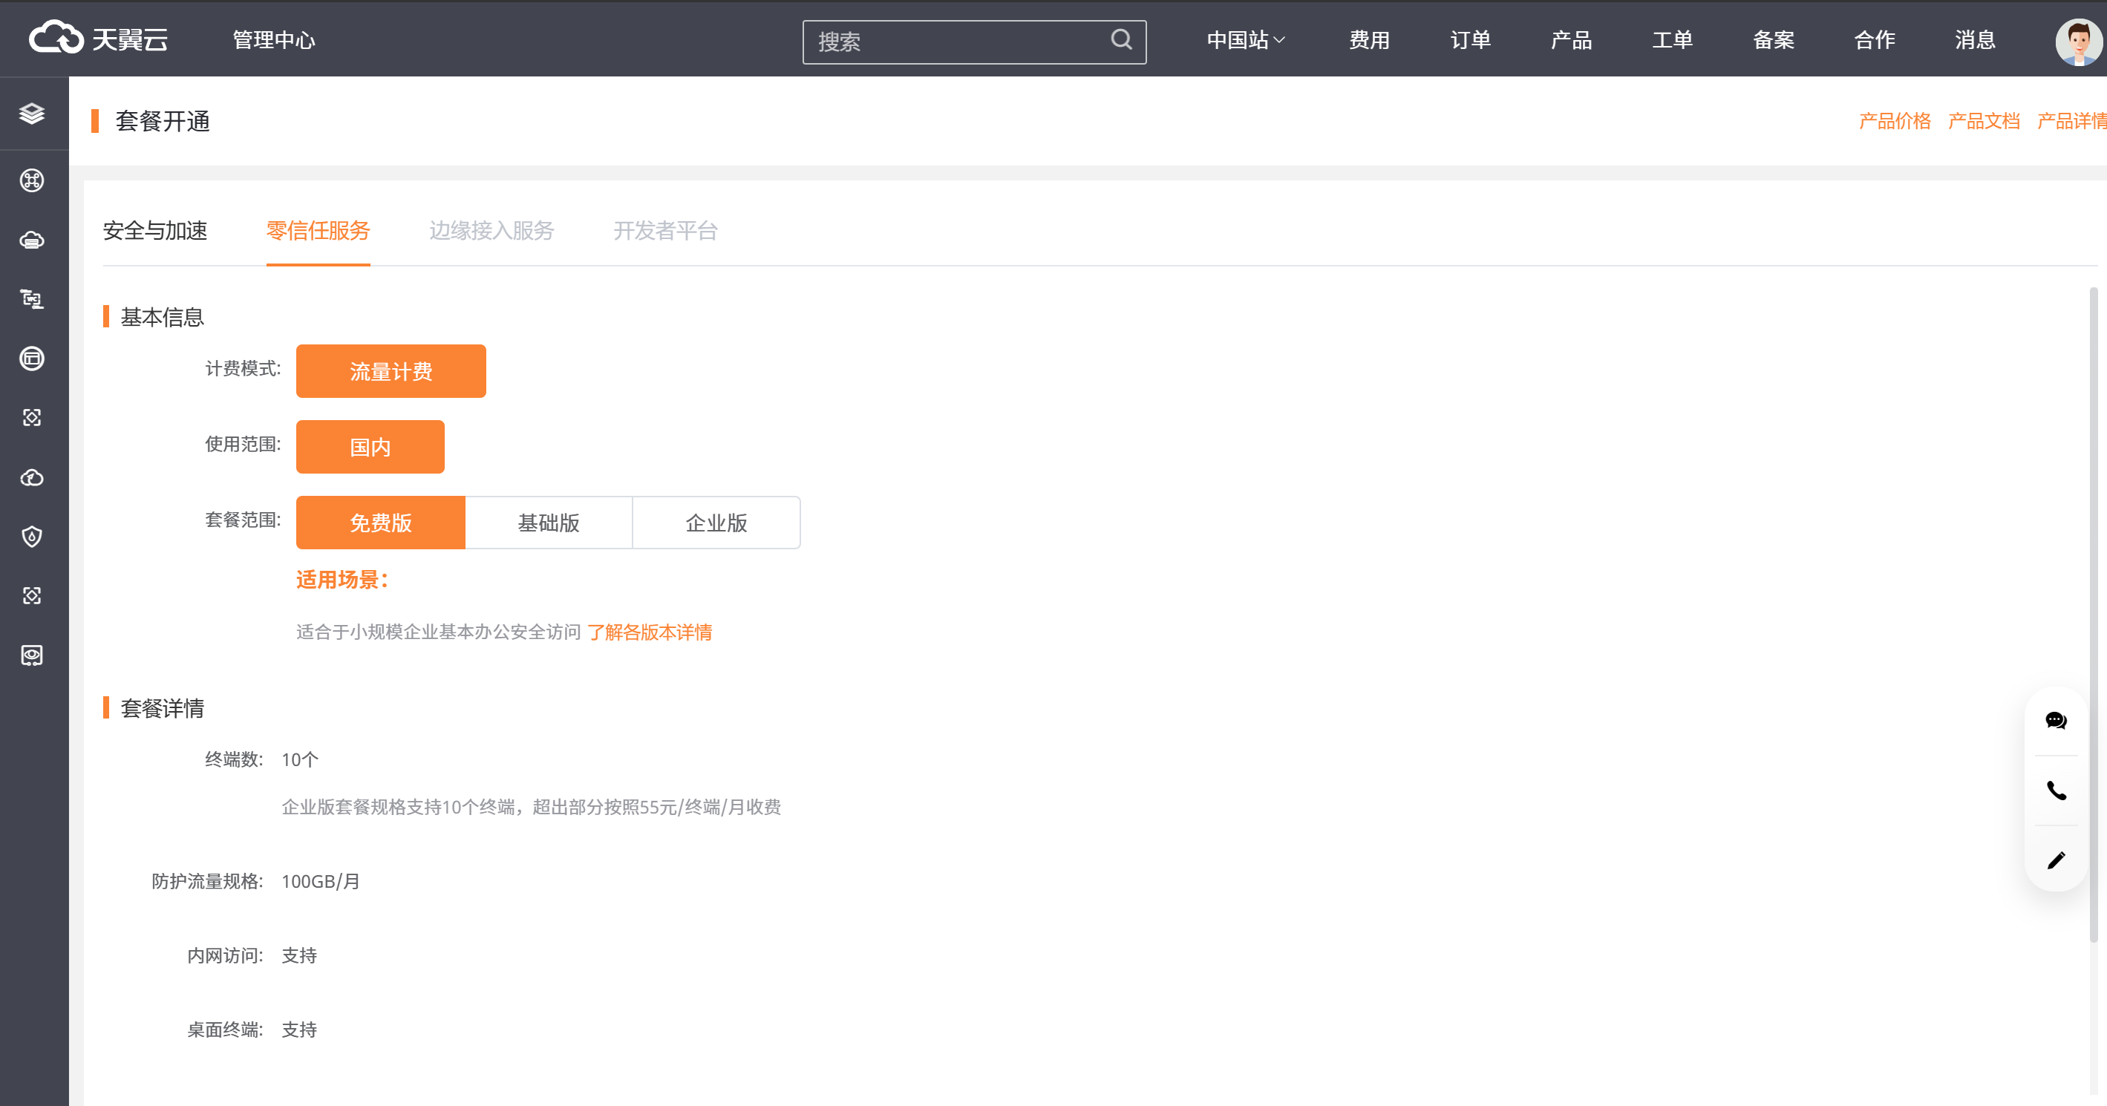Choose the 企业版 package
The image size is (2107, 1106).
click(x=716, y=523)
